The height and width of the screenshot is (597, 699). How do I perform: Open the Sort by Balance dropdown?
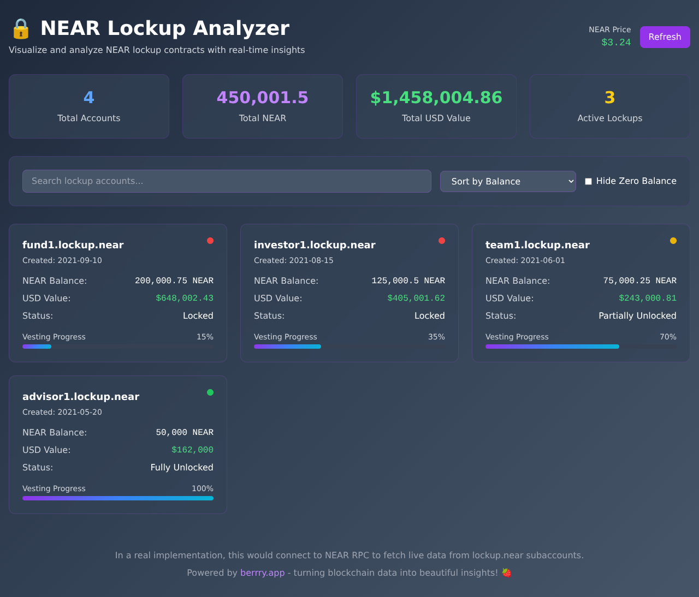click(508, 181)
